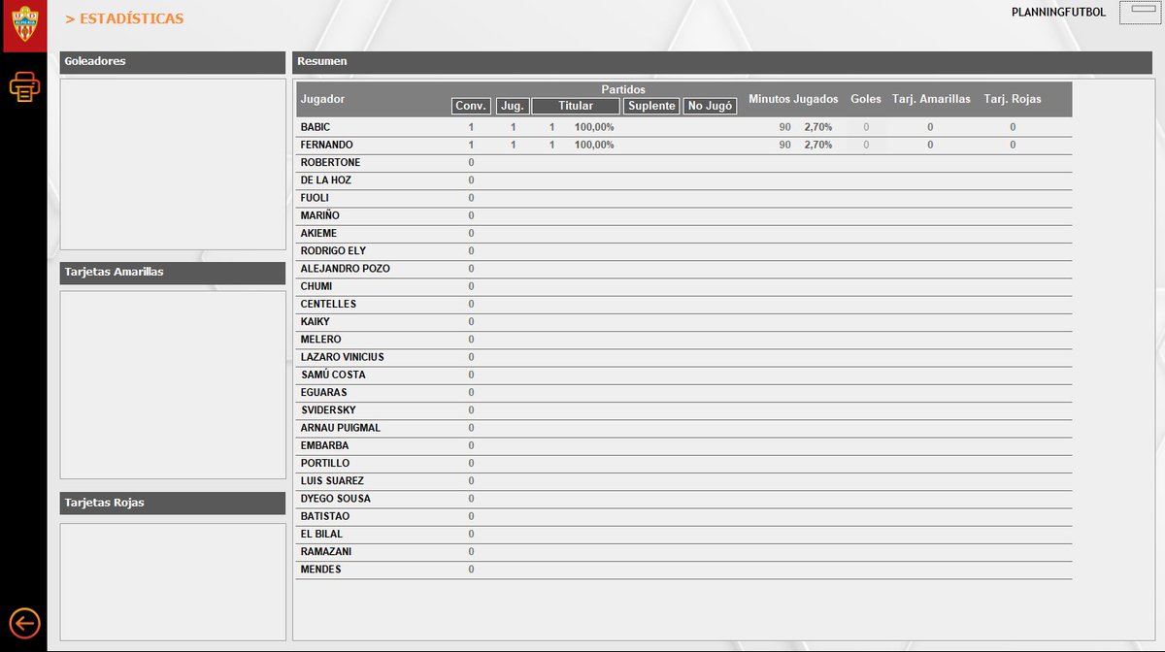The height and width of the screenshot is (652, 1165).
Task: Select player row BABIC
Action: 684,127
